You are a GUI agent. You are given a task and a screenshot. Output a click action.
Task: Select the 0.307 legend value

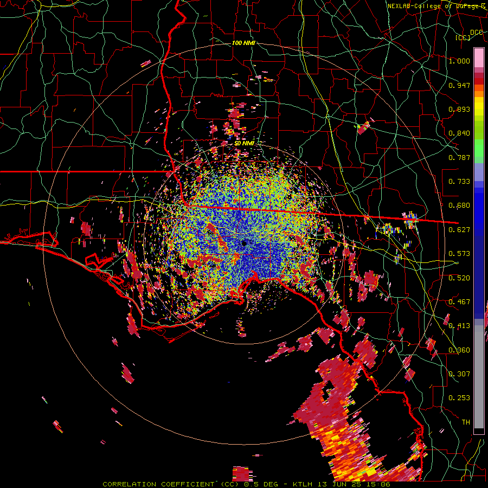point(459,374)
